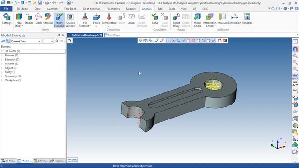Click the Undo arrow in quick access
Viewport: 299px width, 168px height.
[x=54, y=3]
